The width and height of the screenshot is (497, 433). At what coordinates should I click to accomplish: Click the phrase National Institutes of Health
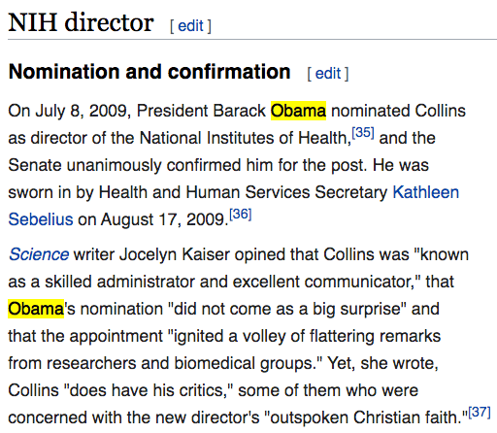(x=244, y=138)
